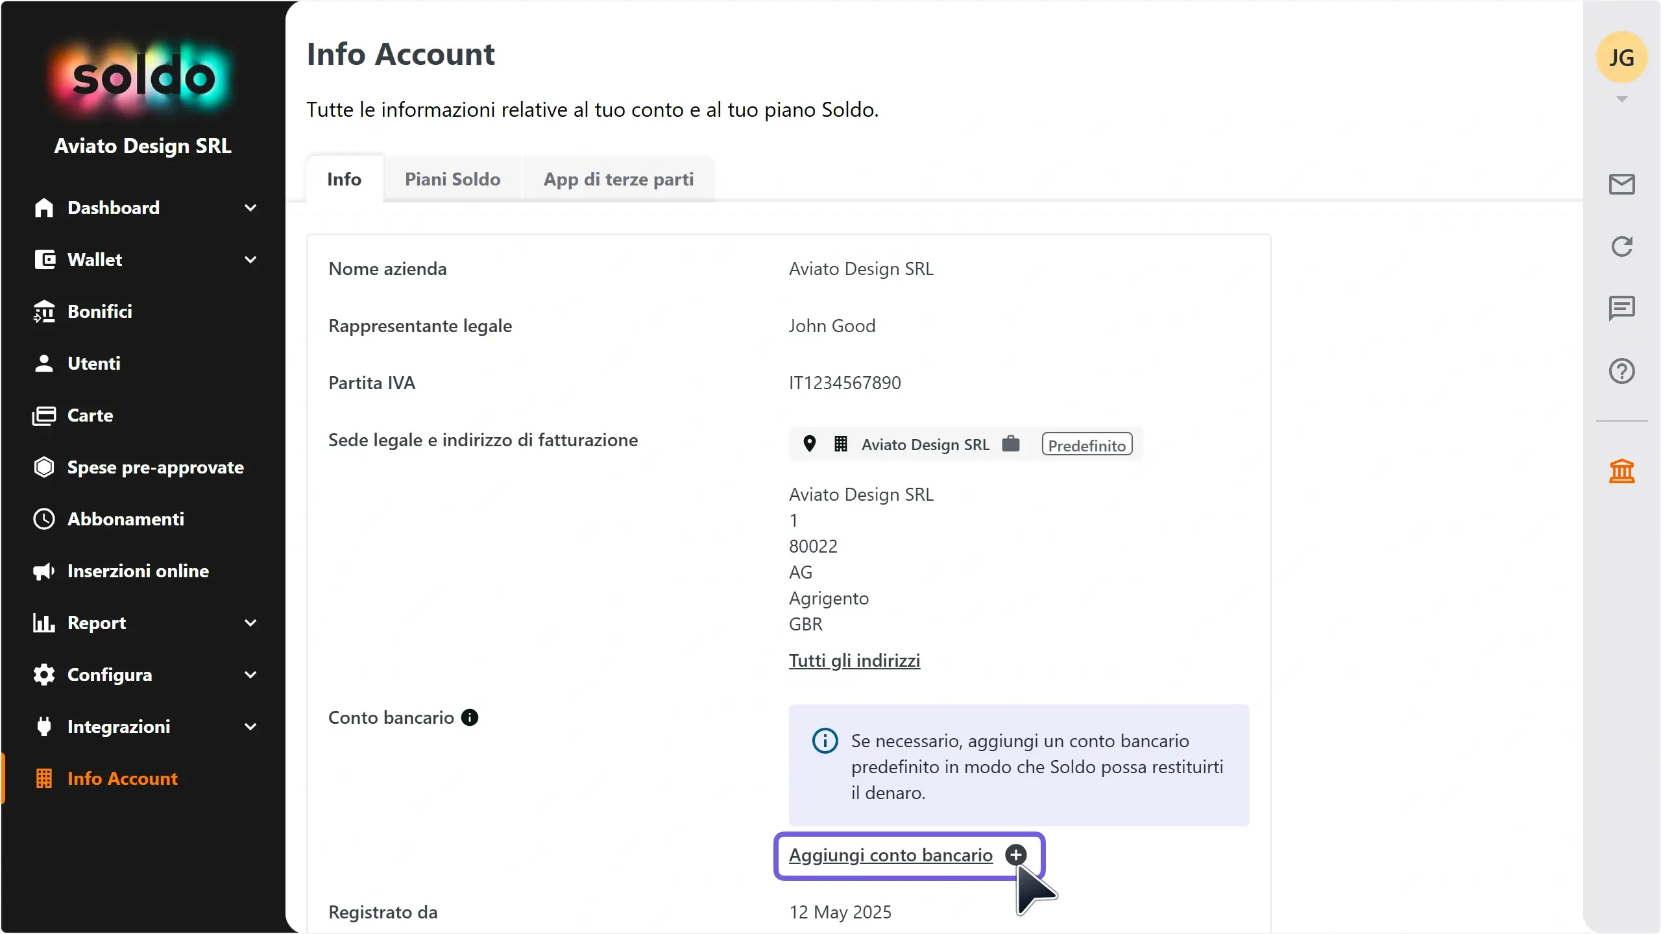Screen dimensions: 1661x934
Task: Expand the Configura menu chevron
Action: pyautogui.click(x=250, y=675)
